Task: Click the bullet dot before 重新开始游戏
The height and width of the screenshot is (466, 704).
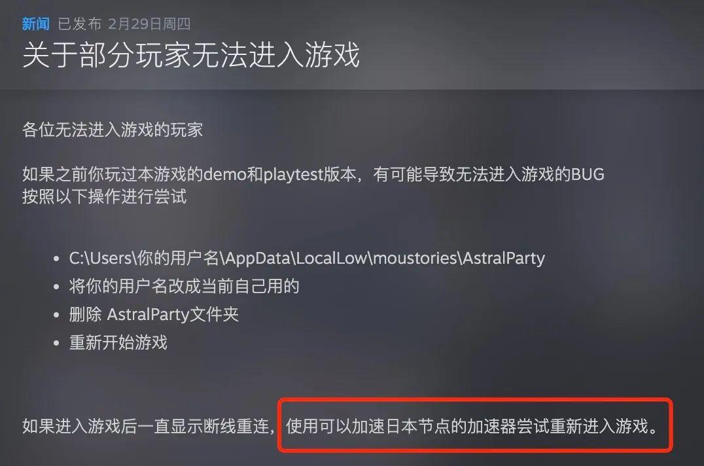Action: 56,344
